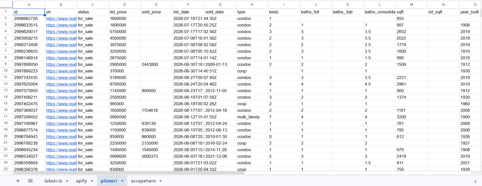Select sold price cell 1154618
Image resolution: width=482 pixels, height=186 pixels.
156,110
